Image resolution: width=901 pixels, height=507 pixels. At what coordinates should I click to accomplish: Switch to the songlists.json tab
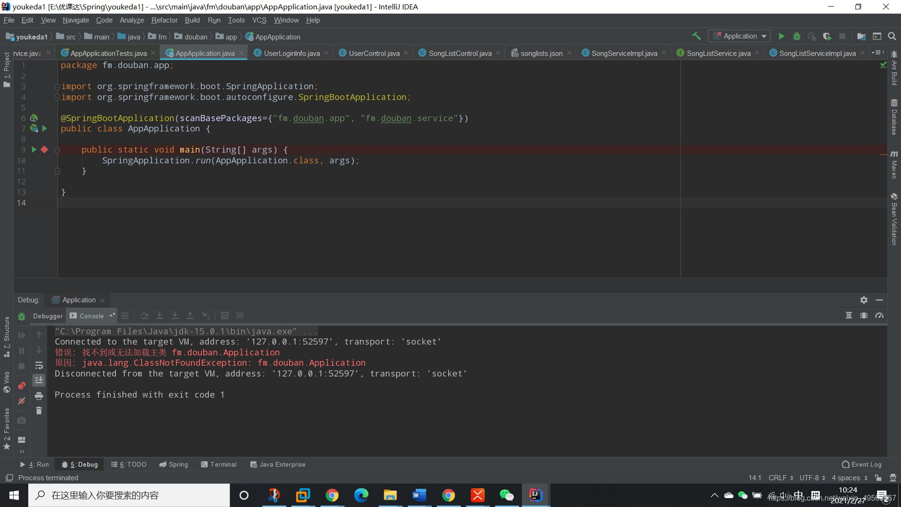[x=541, y=53]
